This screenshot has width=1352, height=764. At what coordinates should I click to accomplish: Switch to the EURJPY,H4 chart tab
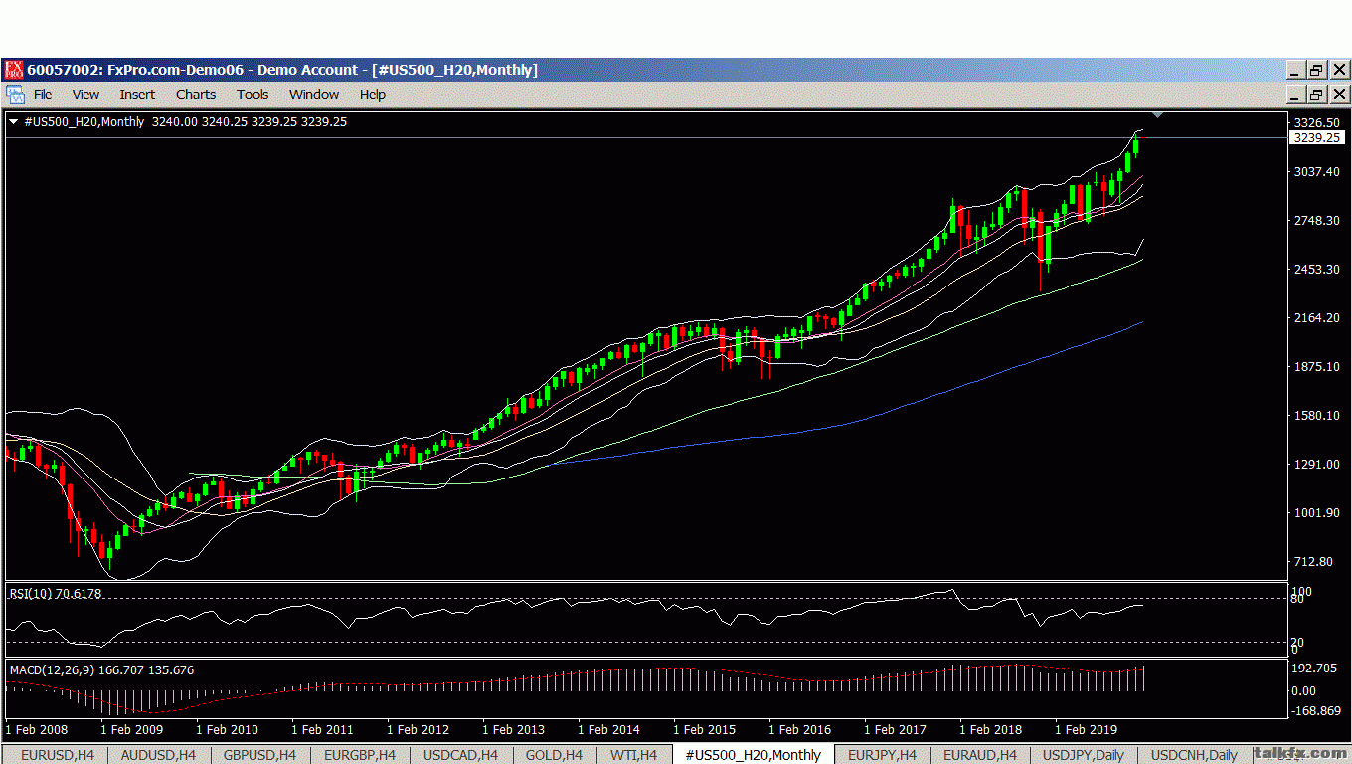(882, 755)
